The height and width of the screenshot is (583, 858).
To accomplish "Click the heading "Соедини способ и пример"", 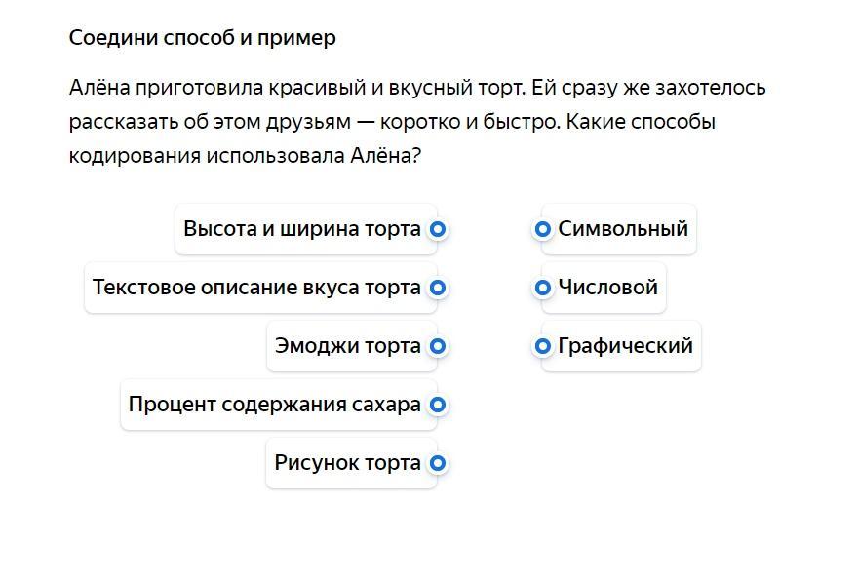I will coord(203,38).
